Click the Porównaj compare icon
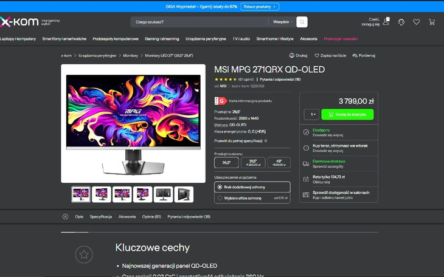This screenshot has height=277, width=444. [x=355, y=55]
